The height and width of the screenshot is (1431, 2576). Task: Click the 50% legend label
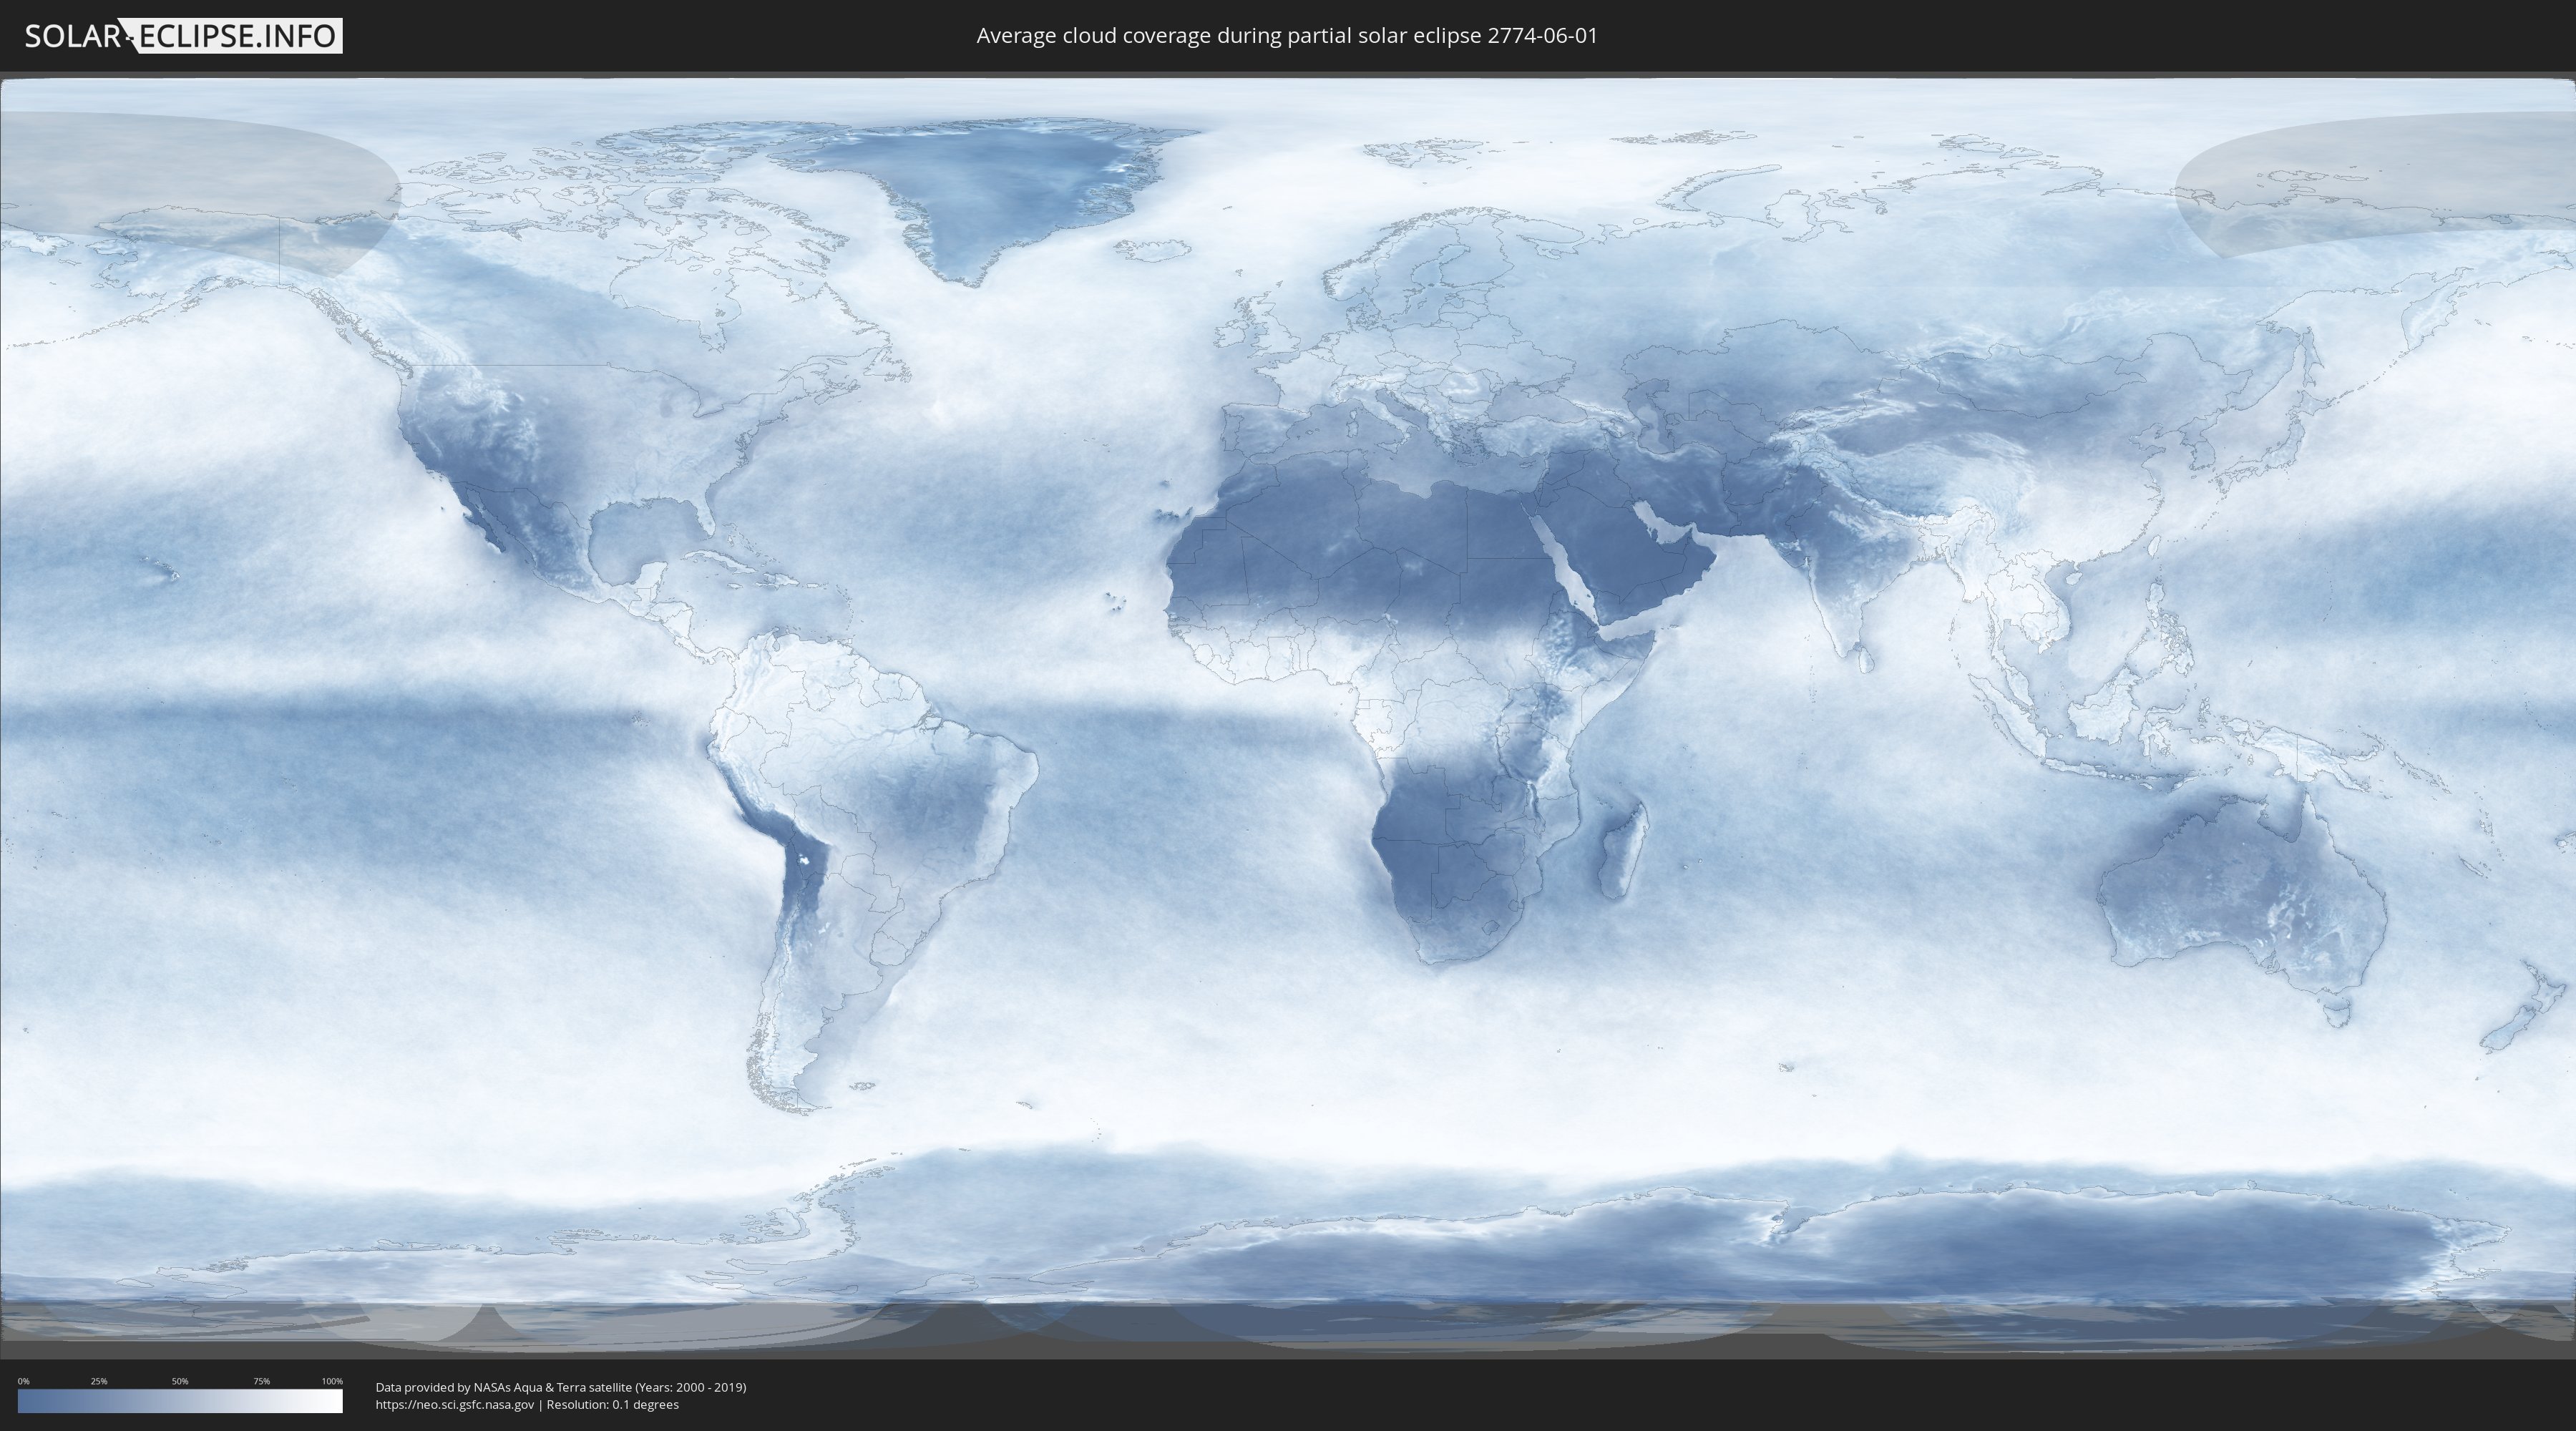click(x=180, y=1381)
